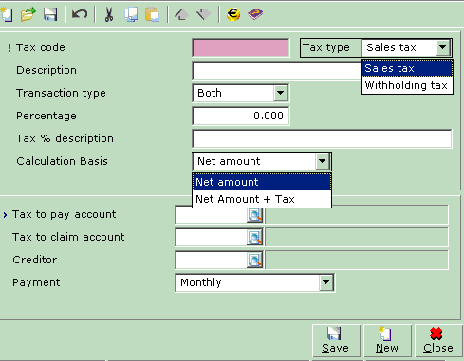
Task: Click the Up arrow toolbar icon
Action: click(181, 14)
